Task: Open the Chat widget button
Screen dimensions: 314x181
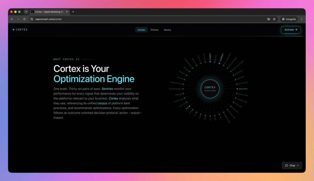Action: tap(292, 166)
